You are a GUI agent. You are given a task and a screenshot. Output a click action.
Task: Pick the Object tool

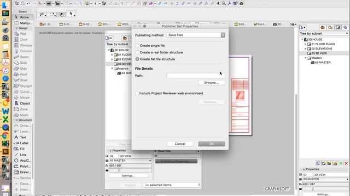pos(23,103)
